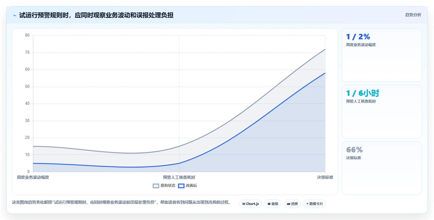This screenshot has width=434, height=220.
Task: Click the 进度 tag
Action: (292, 204)
